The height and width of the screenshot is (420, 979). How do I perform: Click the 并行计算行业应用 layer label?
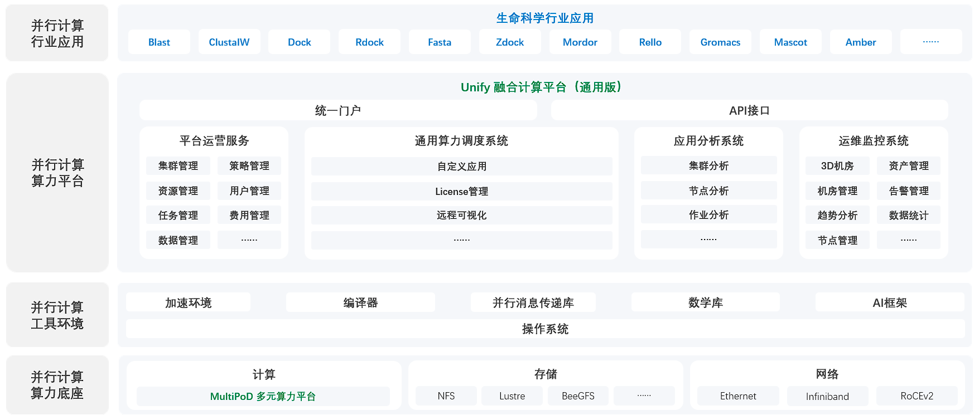tap(57, 33)
